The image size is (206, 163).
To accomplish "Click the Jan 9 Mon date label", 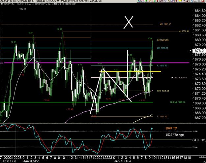I will (31, 161).
